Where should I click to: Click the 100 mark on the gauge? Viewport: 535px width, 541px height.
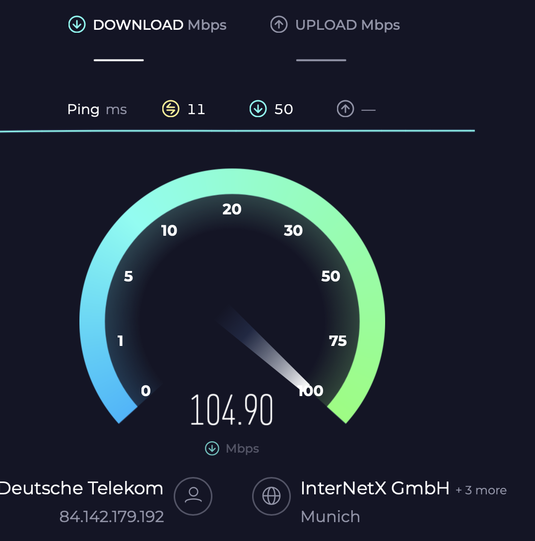(311, 391)
